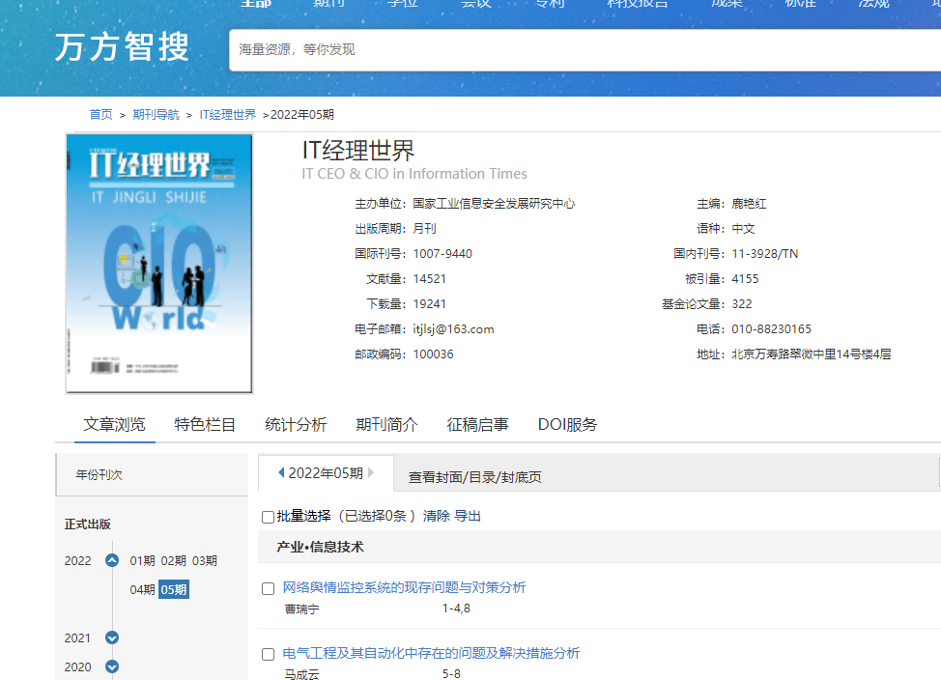Open 查看封面/目录/封底页 tab
The width and height of the screenshot is (941, 680).
[475, 477]
